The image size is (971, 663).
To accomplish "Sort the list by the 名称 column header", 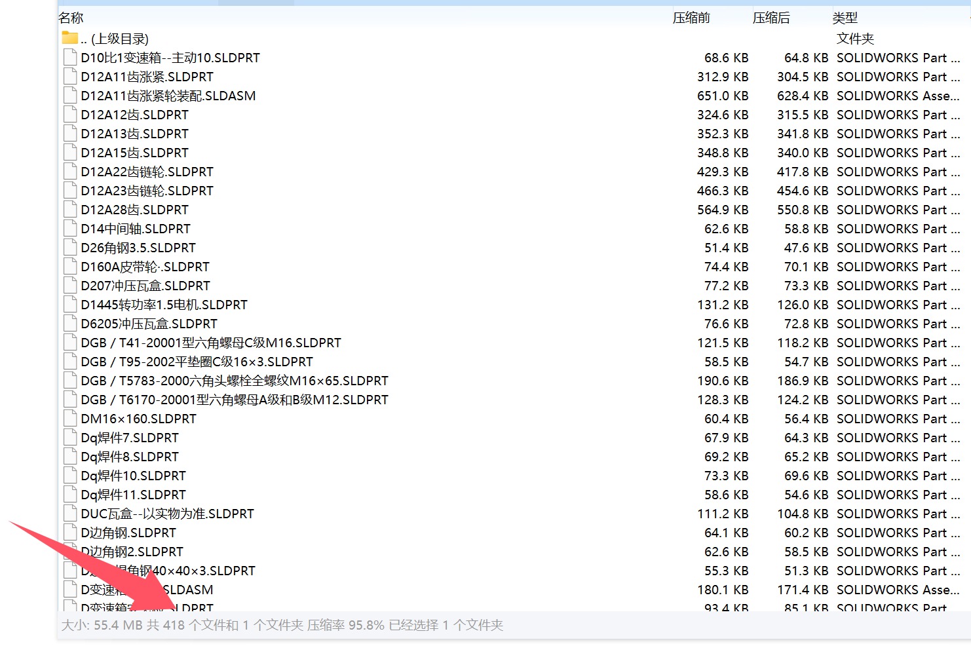I will (x=71, y=18).
